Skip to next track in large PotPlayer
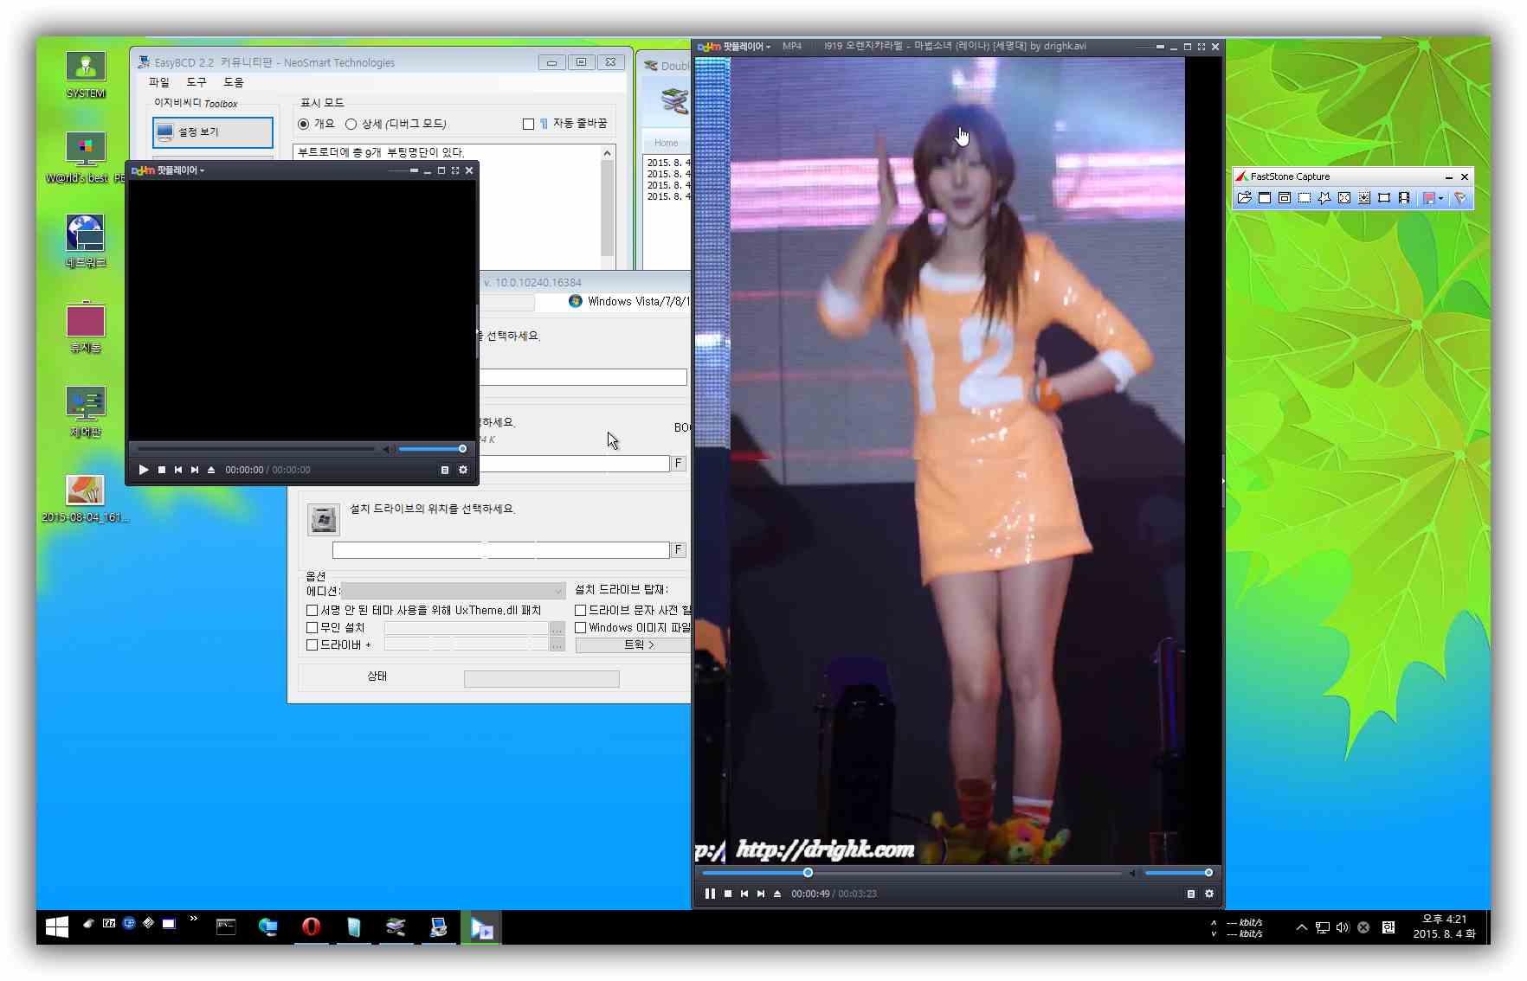The width and height of the screenshot is (1527, 981). point(761,894)
